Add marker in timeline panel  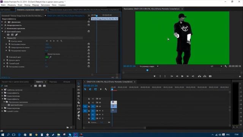click(x=101, y=89)
